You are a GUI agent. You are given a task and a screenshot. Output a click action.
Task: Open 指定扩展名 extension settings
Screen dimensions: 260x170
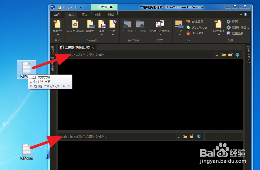tap(238, 28)
